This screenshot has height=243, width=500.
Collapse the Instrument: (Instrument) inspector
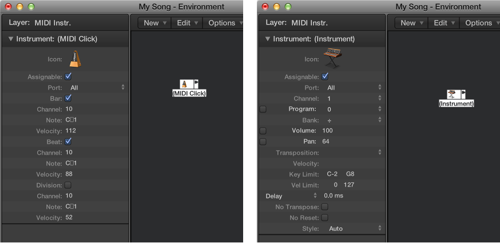coord(268,39)
